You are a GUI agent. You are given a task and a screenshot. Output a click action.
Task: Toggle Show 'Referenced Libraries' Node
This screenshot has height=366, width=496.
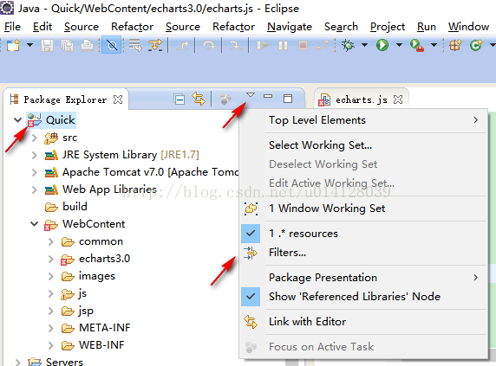(x=363, y=297)
